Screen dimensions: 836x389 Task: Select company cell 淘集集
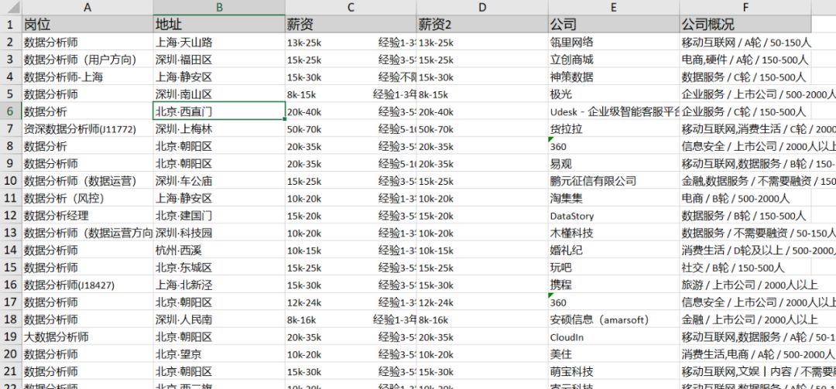pos(614,198)
